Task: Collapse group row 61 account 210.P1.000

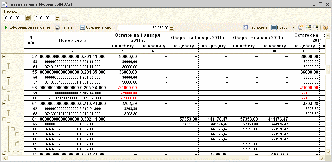Action: 4,103
